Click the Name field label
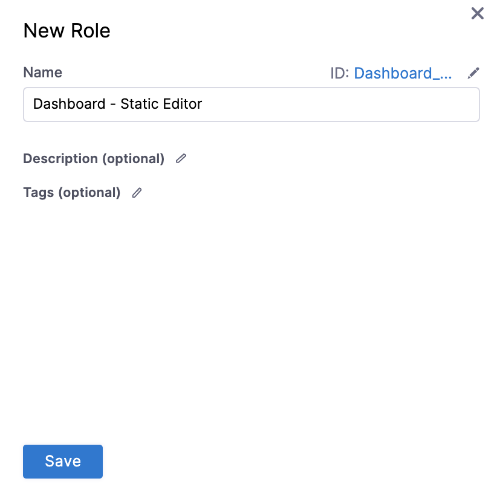The width and height of the screenshot is (503, 487). pos(42,73)
